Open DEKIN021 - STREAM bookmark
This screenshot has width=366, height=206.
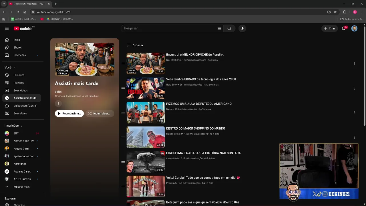[60, 19]
